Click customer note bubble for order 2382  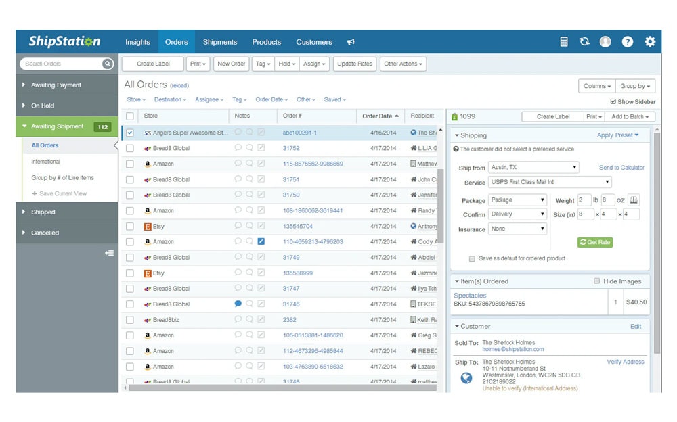click(x=238, y=319)
